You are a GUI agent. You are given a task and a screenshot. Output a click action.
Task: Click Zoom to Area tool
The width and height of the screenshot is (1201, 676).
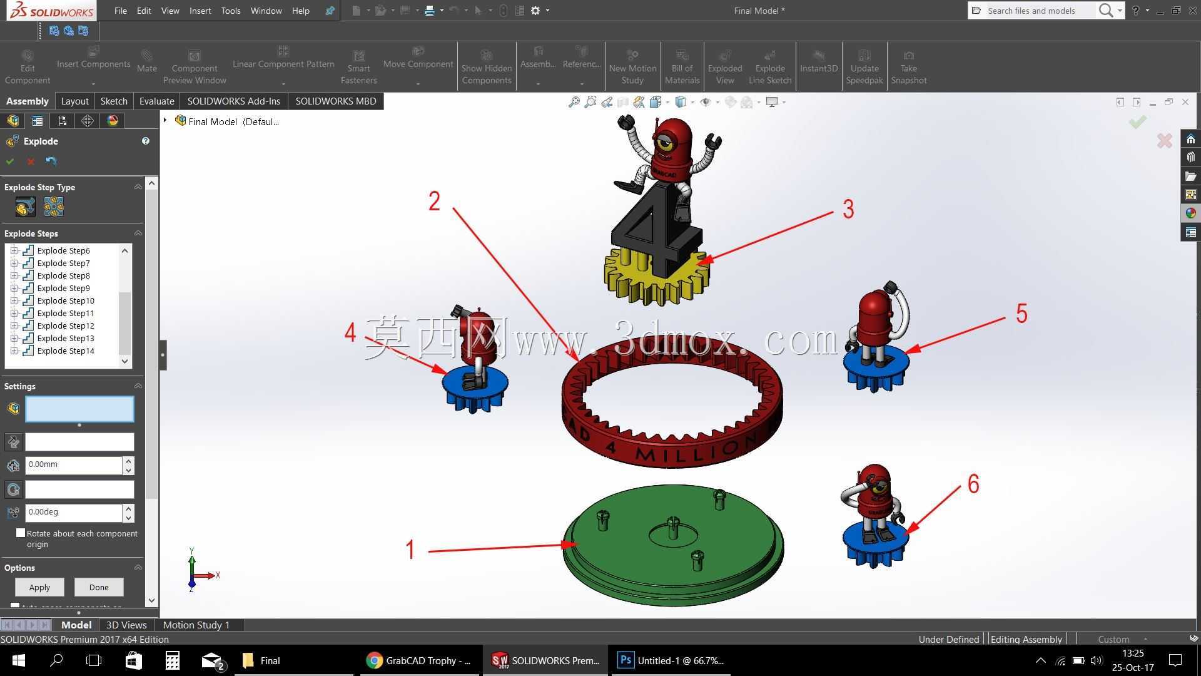tap(590, 102)
